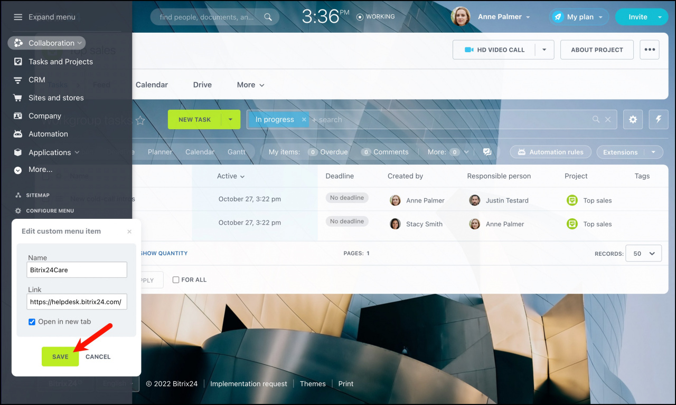Click Stacy Smith's avatar

(395, 224)
